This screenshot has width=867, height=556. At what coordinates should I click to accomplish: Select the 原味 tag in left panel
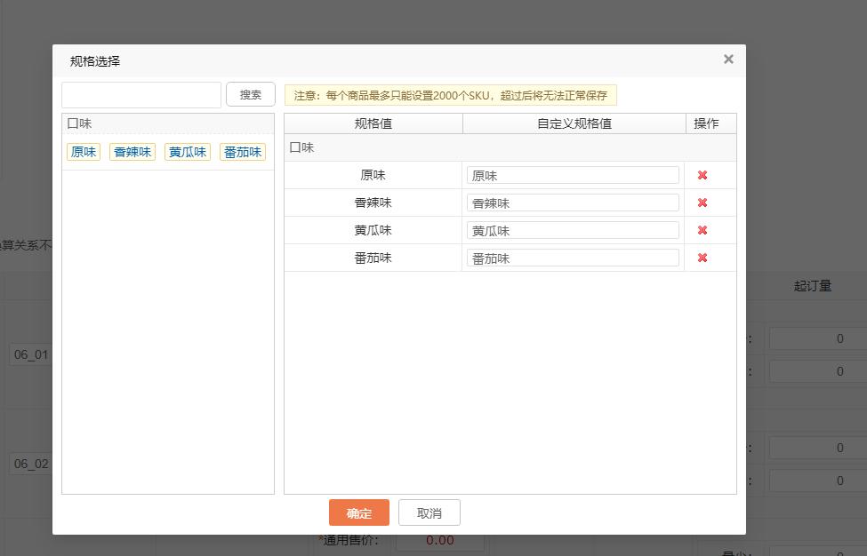(x=84, y=152)
